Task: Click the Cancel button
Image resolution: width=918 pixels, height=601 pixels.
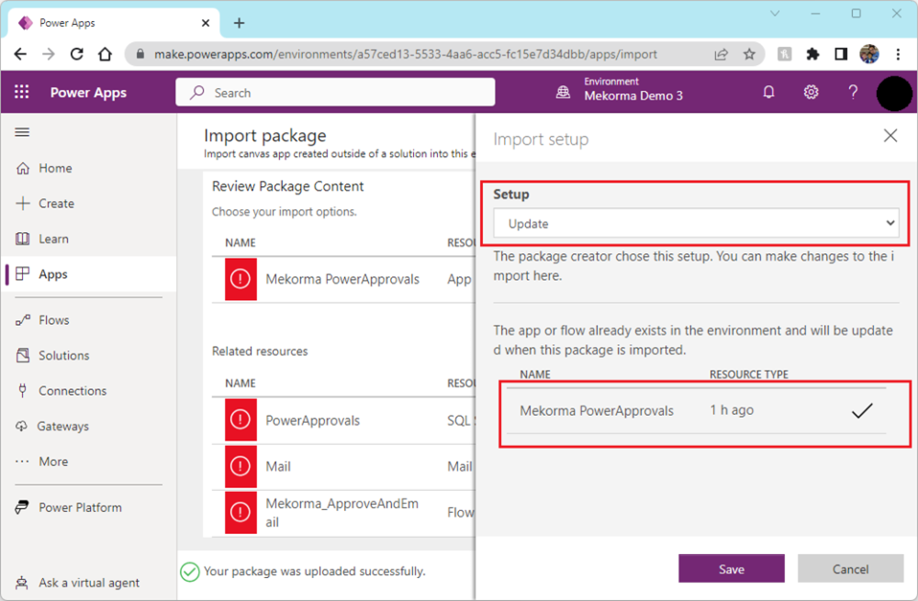Action: [850, 569]
